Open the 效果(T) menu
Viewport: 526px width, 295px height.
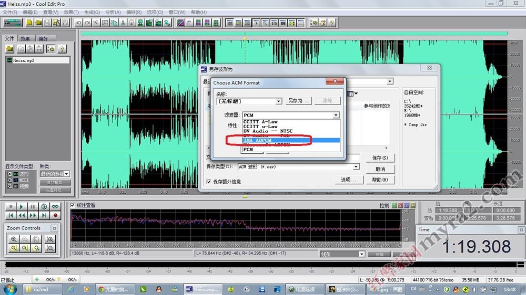pyautogui.click(x=71, y=13)
